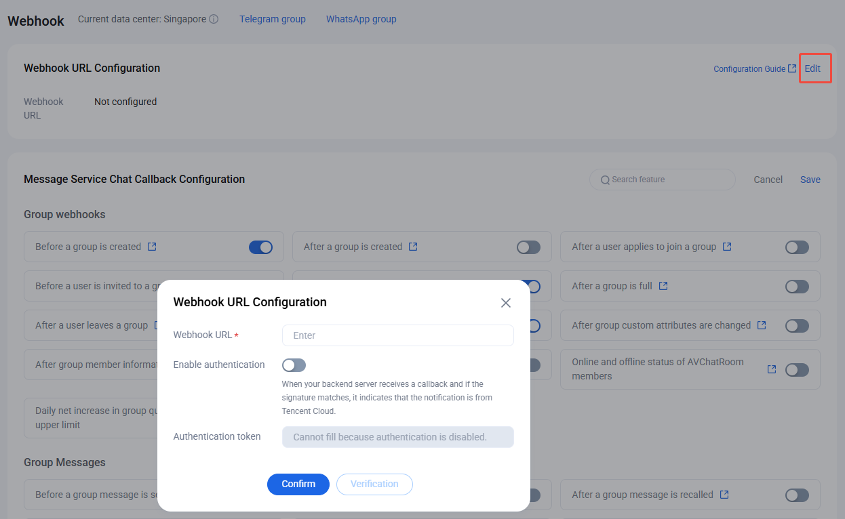Open doc icon for AVChatRoom members status
The width and height of the screenshot is (845, 519).
coord(772,369)
